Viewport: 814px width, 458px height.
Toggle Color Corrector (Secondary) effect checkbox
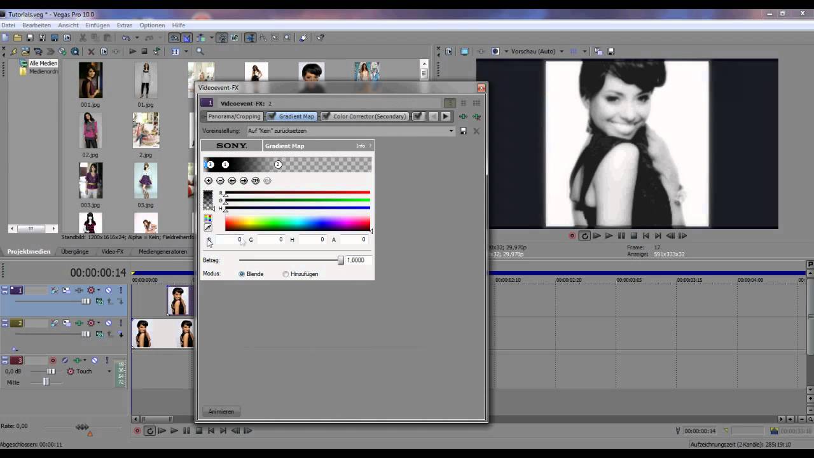click(x=326, y=116)
